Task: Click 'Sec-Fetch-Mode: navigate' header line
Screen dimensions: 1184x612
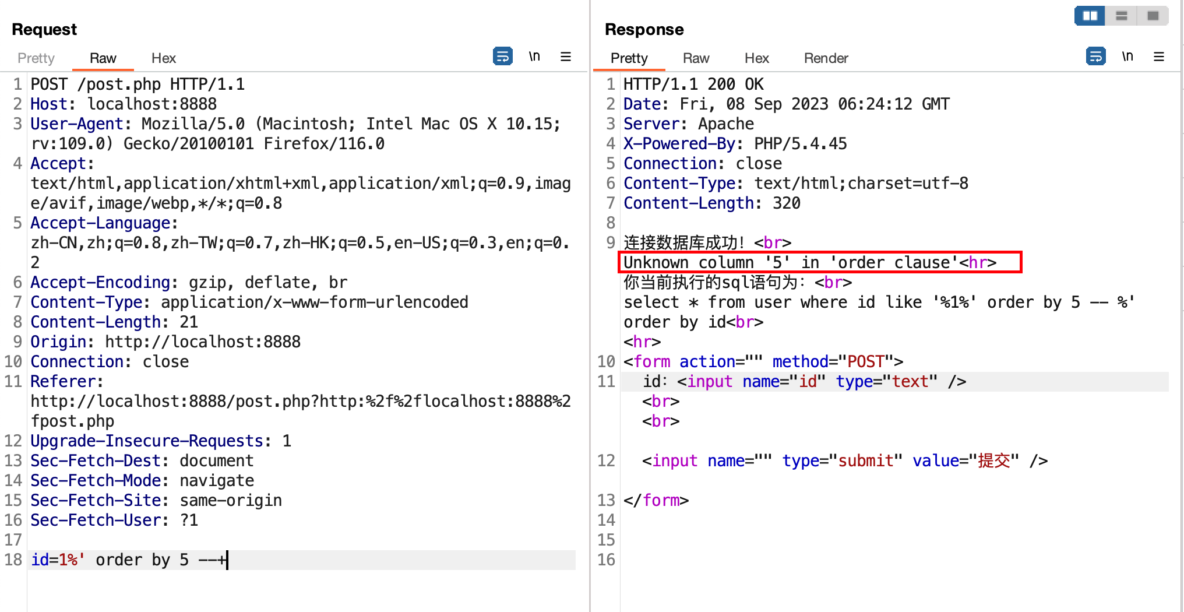Action: 142,481
